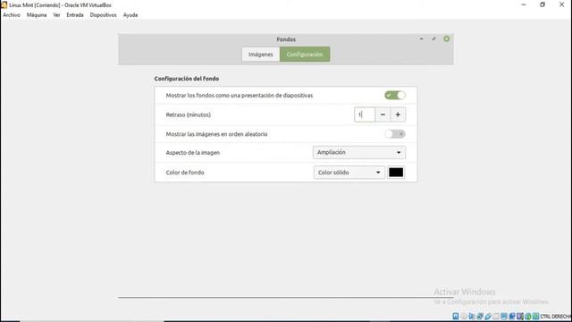The width and height of the screenshot is (572, 322).
Task: Open the Archivo menu
Action: click(12, 15)
